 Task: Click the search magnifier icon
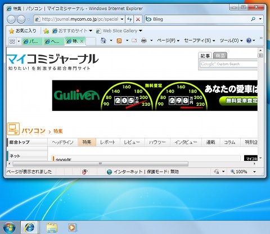(253, 19)
